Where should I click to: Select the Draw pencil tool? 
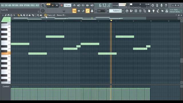(18, 15)
